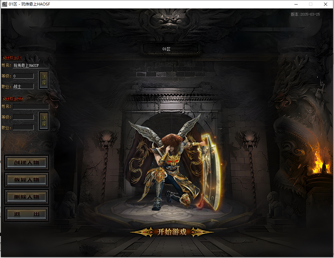Click the class field showing 战士
The height and width of the screenshot is (258, 334).
coord(23,86)
